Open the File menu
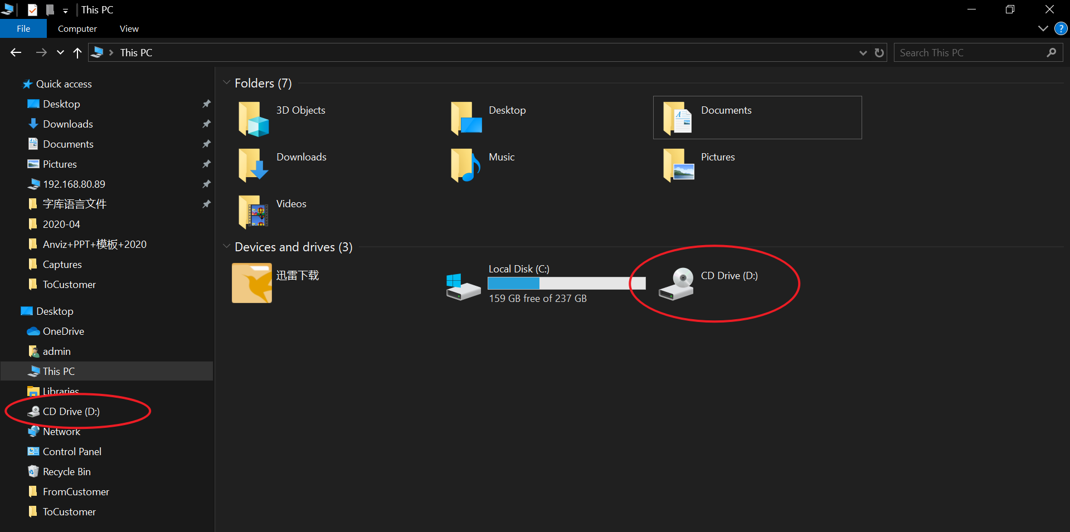Viewport: 1070px width, 532px height. [23, 28]
